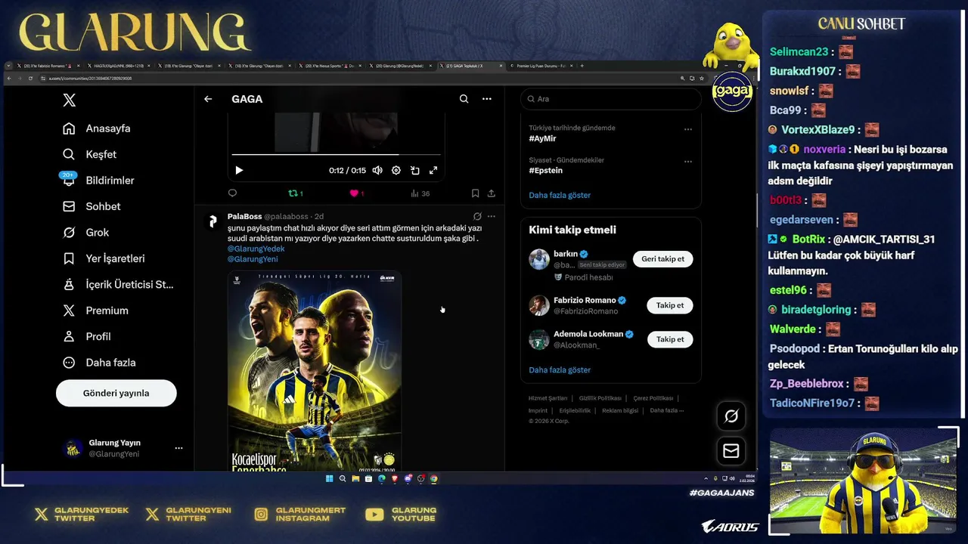Click @GlarungYeni mention link
This screenshot has height=544, width=968.
coord(253,259)
